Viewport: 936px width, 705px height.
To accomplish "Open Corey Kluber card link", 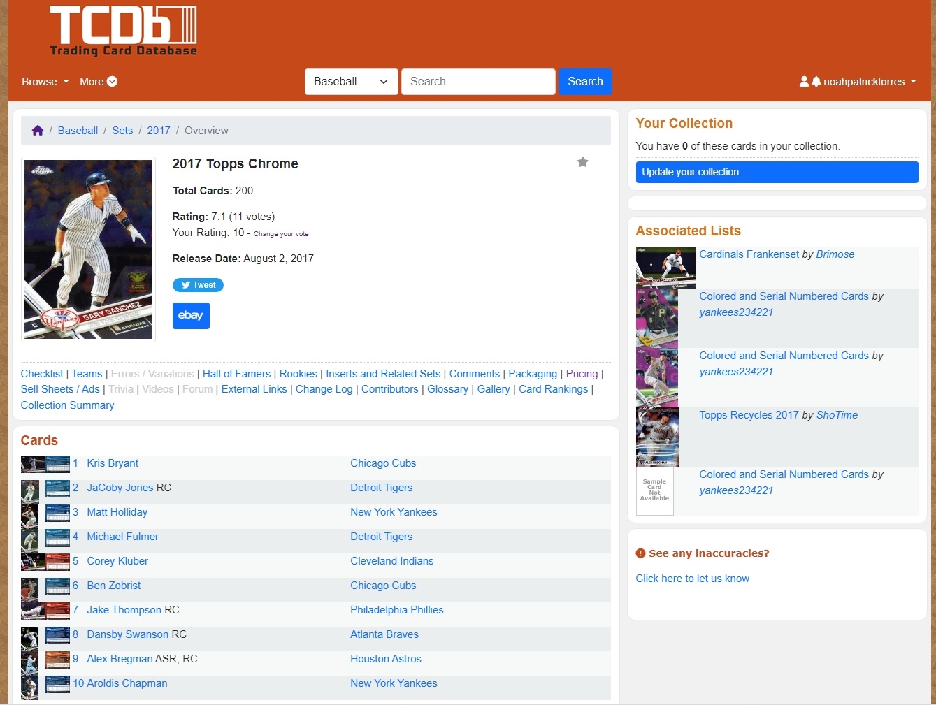I will [x=117, y=561].
